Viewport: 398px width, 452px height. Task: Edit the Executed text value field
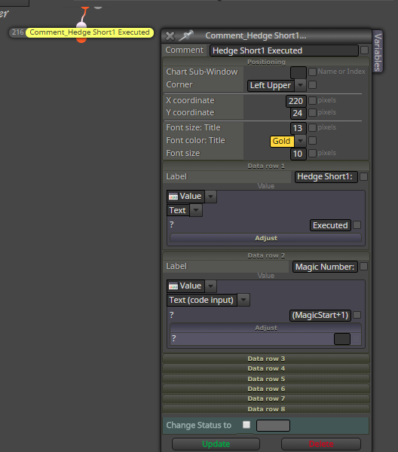pyautogui.click(x=330, y=225)
